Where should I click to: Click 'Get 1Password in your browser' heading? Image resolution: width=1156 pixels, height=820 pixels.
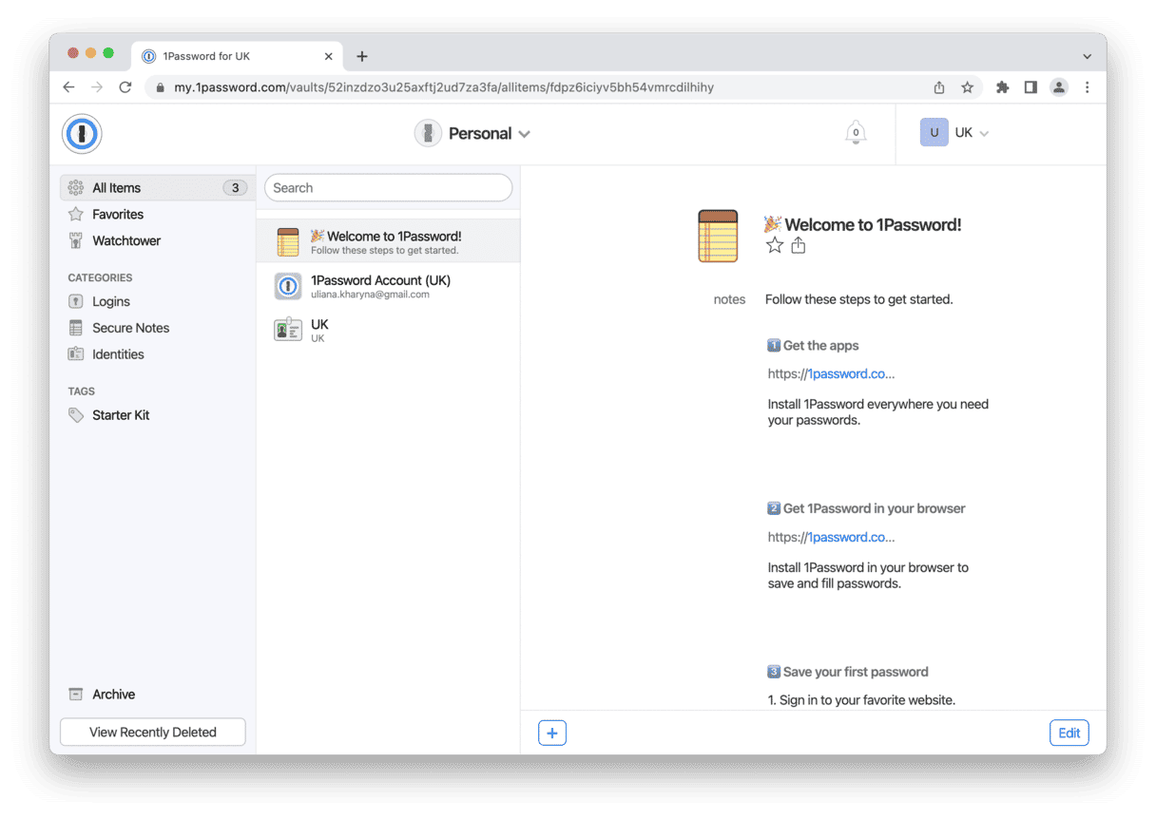874,509
